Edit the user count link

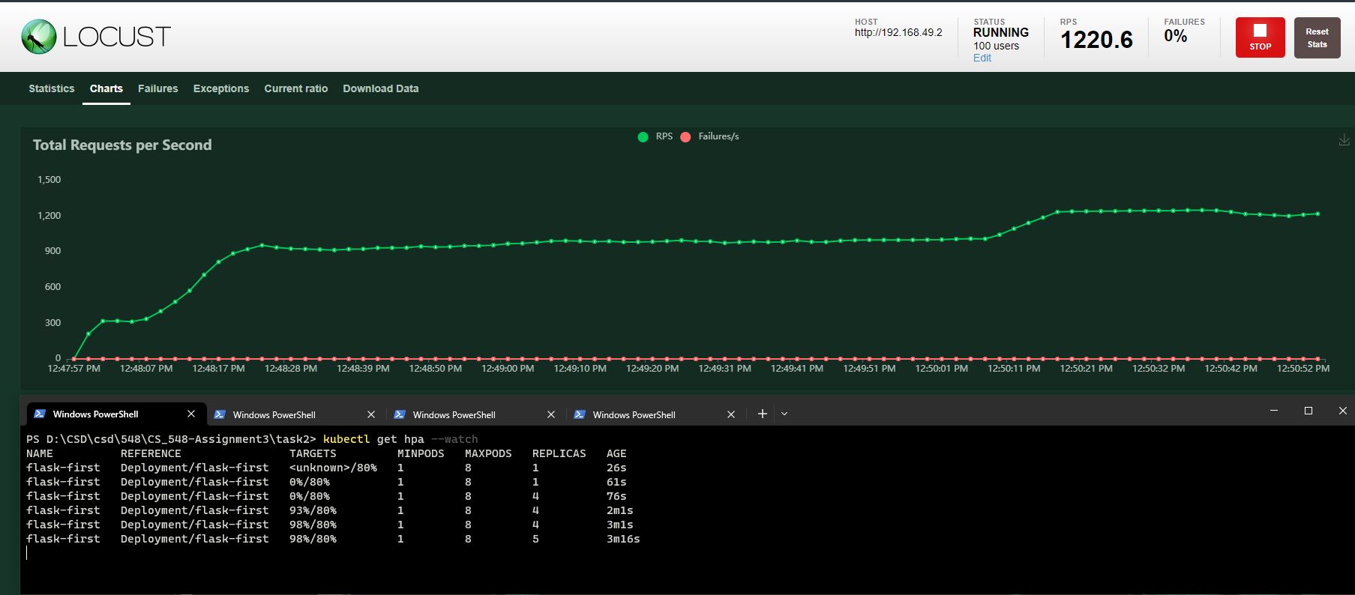pyautogui.click(x=982, y=58)
